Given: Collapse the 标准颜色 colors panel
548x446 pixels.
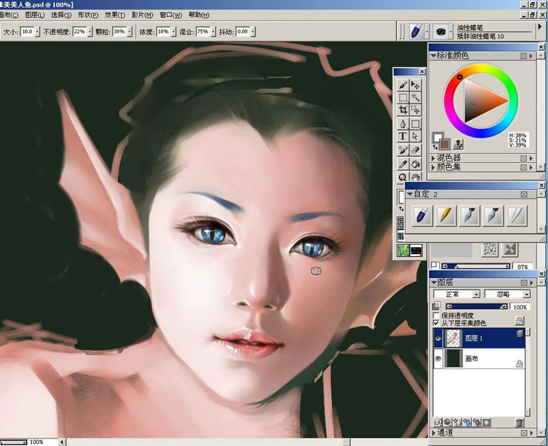Looking at the screenshot, I should click(434, 55).
